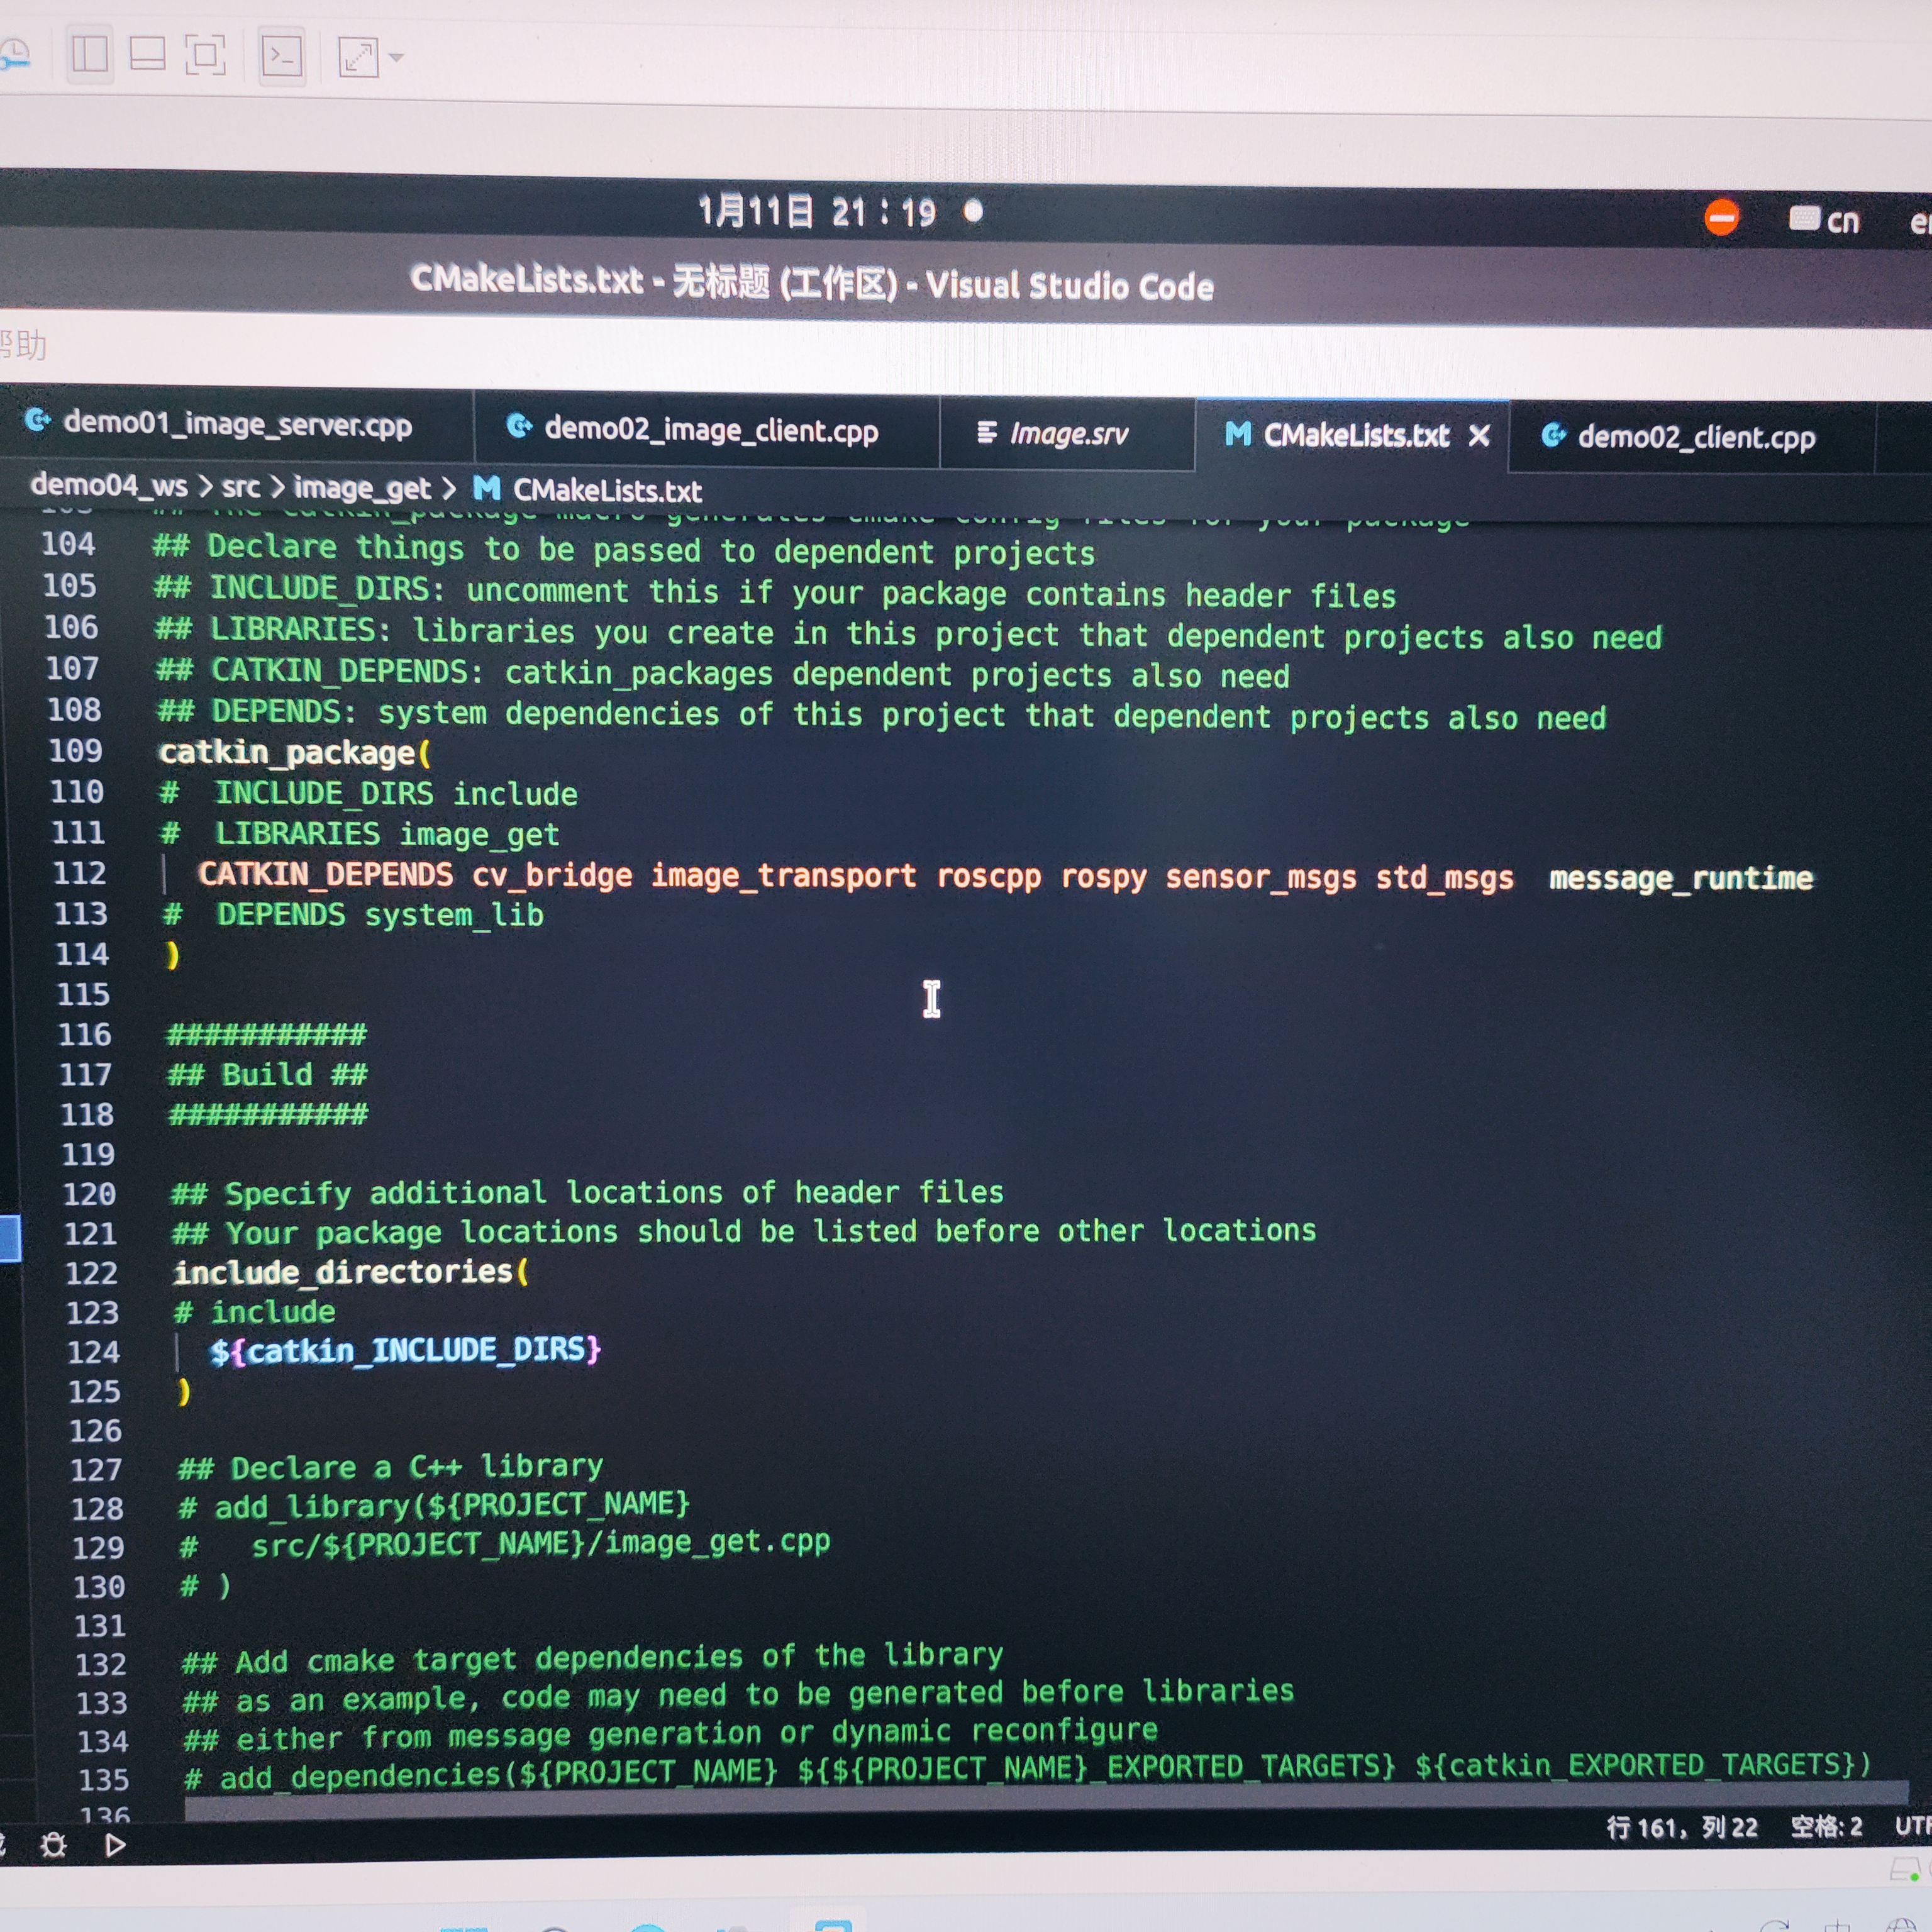Open the demo01_image_server.cpp tab
The image size is (1932, 1932).
pos(236,424)
